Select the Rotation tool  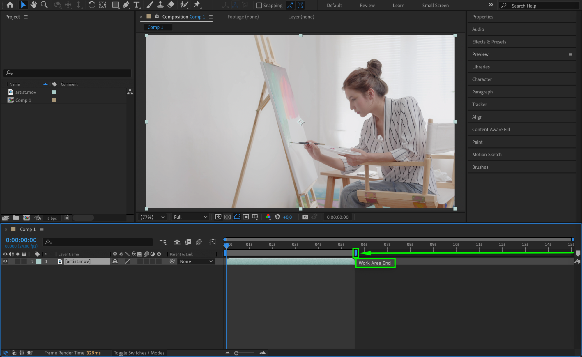tap(91, 5)
